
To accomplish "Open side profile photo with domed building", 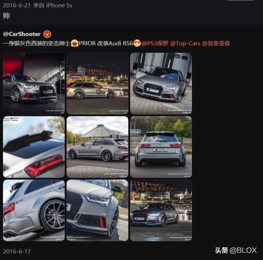I will tap(97, 147).
